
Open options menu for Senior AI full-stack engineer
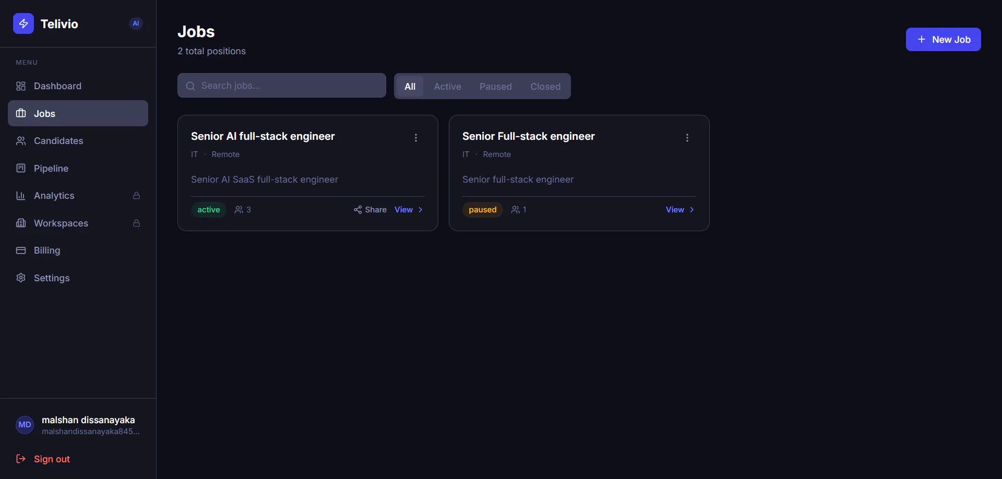pyautogui.click(x=416, y=138)
